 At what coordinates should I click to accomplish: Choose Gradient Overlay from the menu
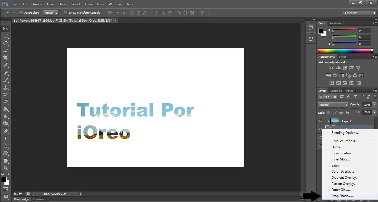350,178
